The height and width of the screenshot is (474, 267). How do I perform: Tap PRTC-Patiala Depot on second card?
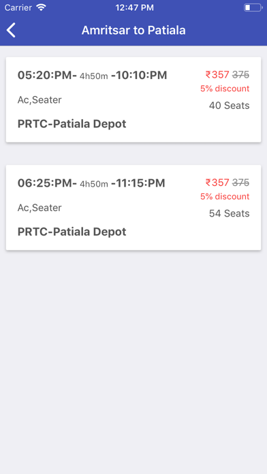click(72, 232)
